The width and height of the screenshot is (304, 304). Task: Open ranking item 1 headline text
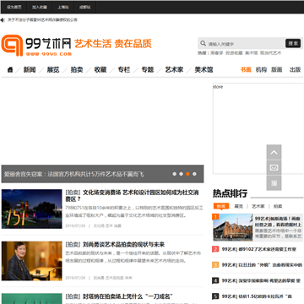click(278, 221)
